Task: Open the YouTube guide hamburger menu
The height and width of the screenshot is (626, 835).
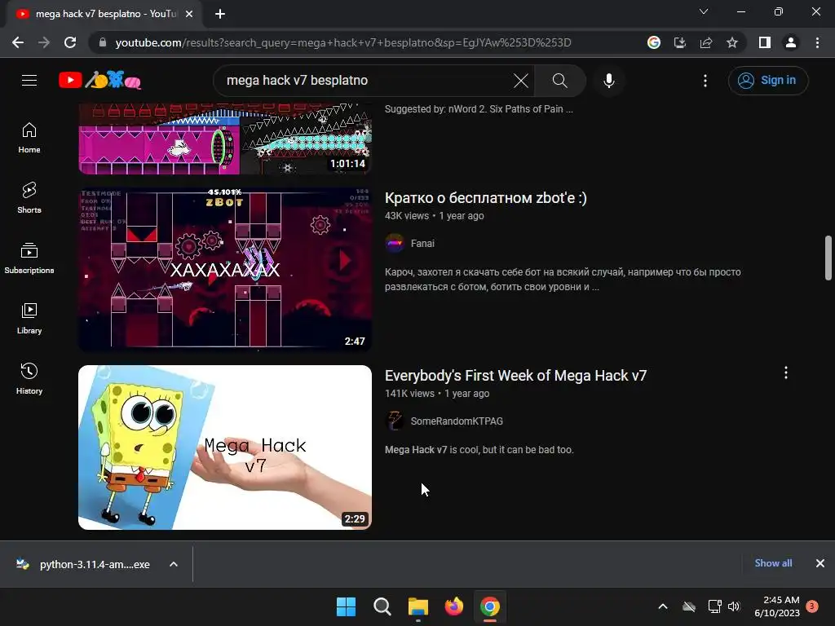Action: (29, 81)
